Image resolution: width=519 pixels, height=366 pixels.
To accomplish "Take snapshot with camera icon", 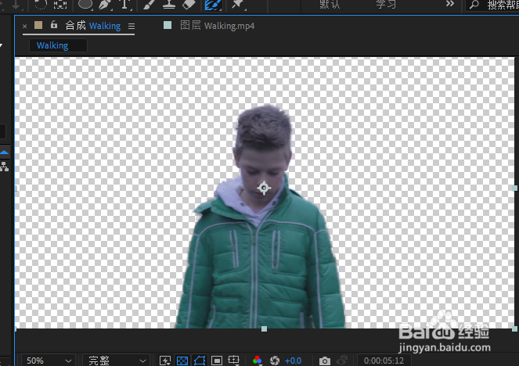I will 325,361.
